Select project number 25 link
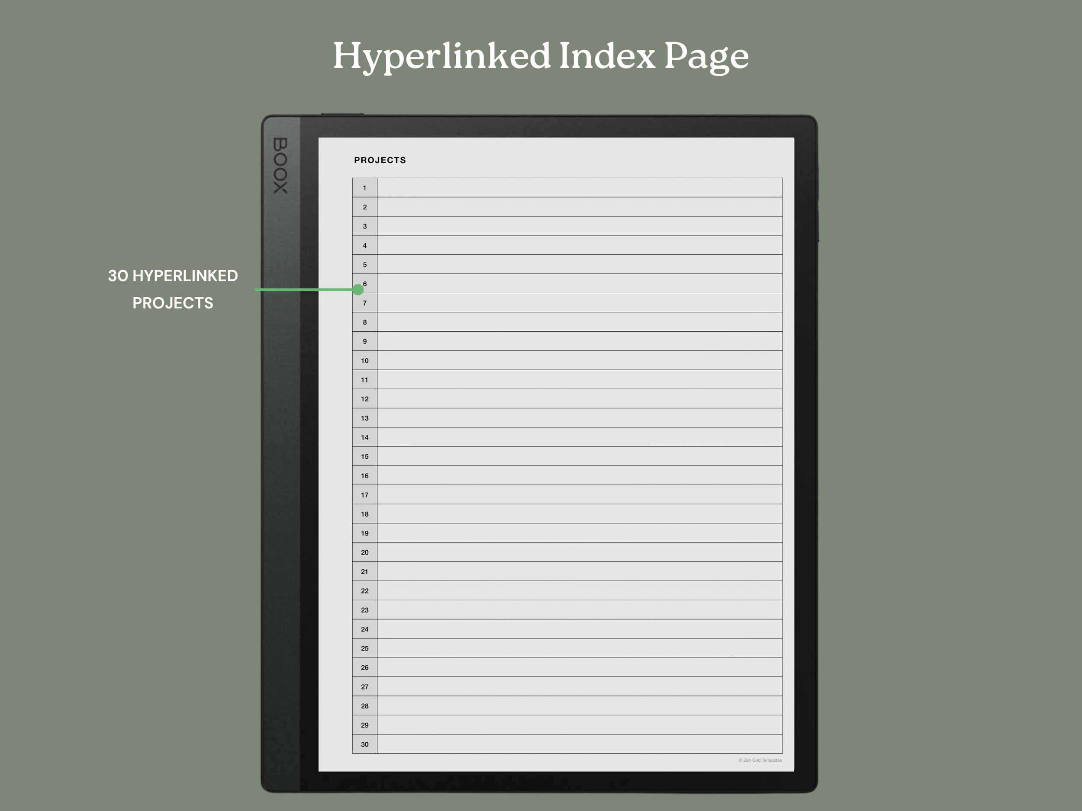 tap(364, 648)
